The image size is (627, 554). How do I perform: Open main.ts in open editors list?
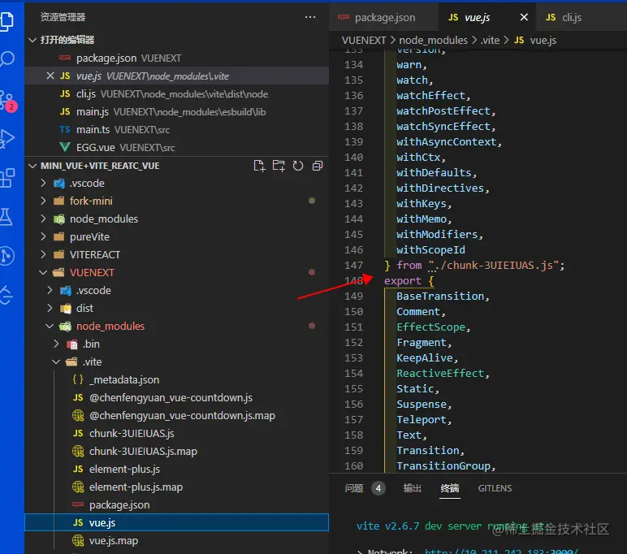point(176,130)
